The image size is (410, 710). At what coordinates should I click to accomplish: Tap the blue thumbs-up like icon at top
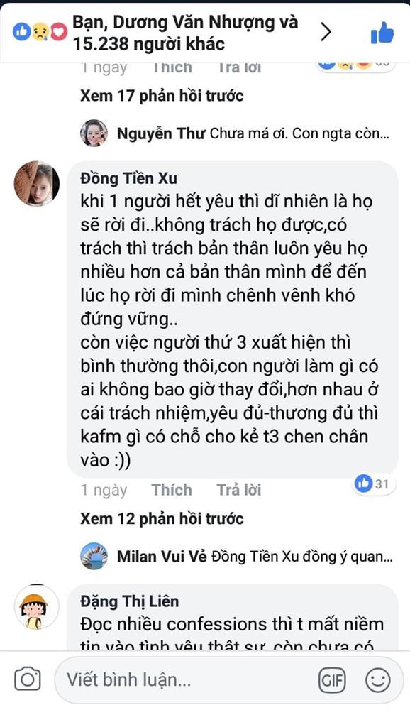382,33
